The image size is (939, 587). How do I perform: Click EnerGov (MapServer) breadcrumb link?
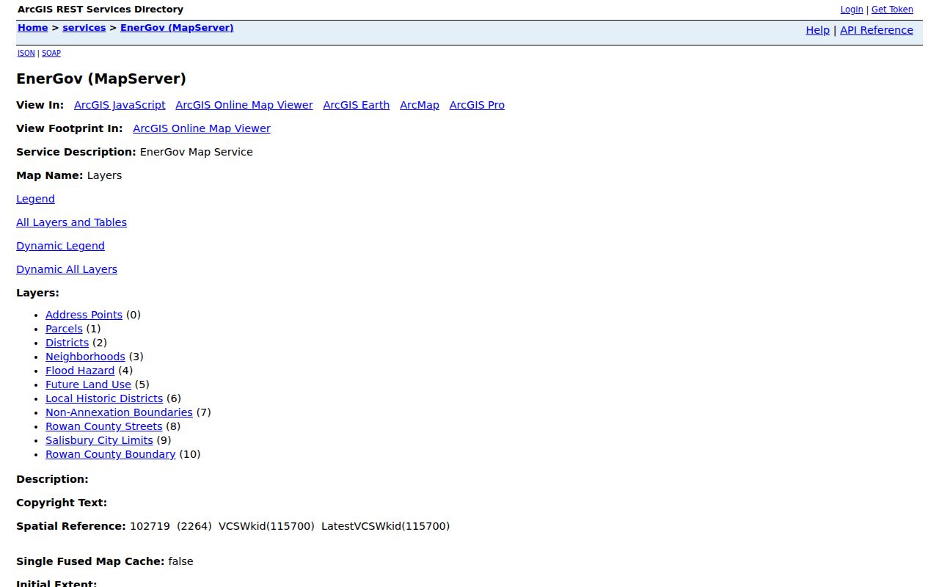click(177, 28)
